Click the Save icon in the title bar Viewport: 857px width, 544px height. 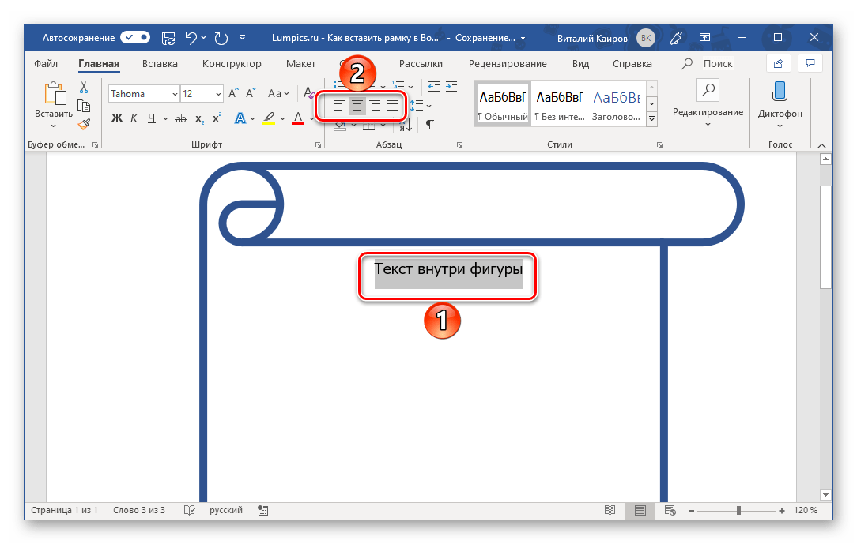click(x=168, y=38)
